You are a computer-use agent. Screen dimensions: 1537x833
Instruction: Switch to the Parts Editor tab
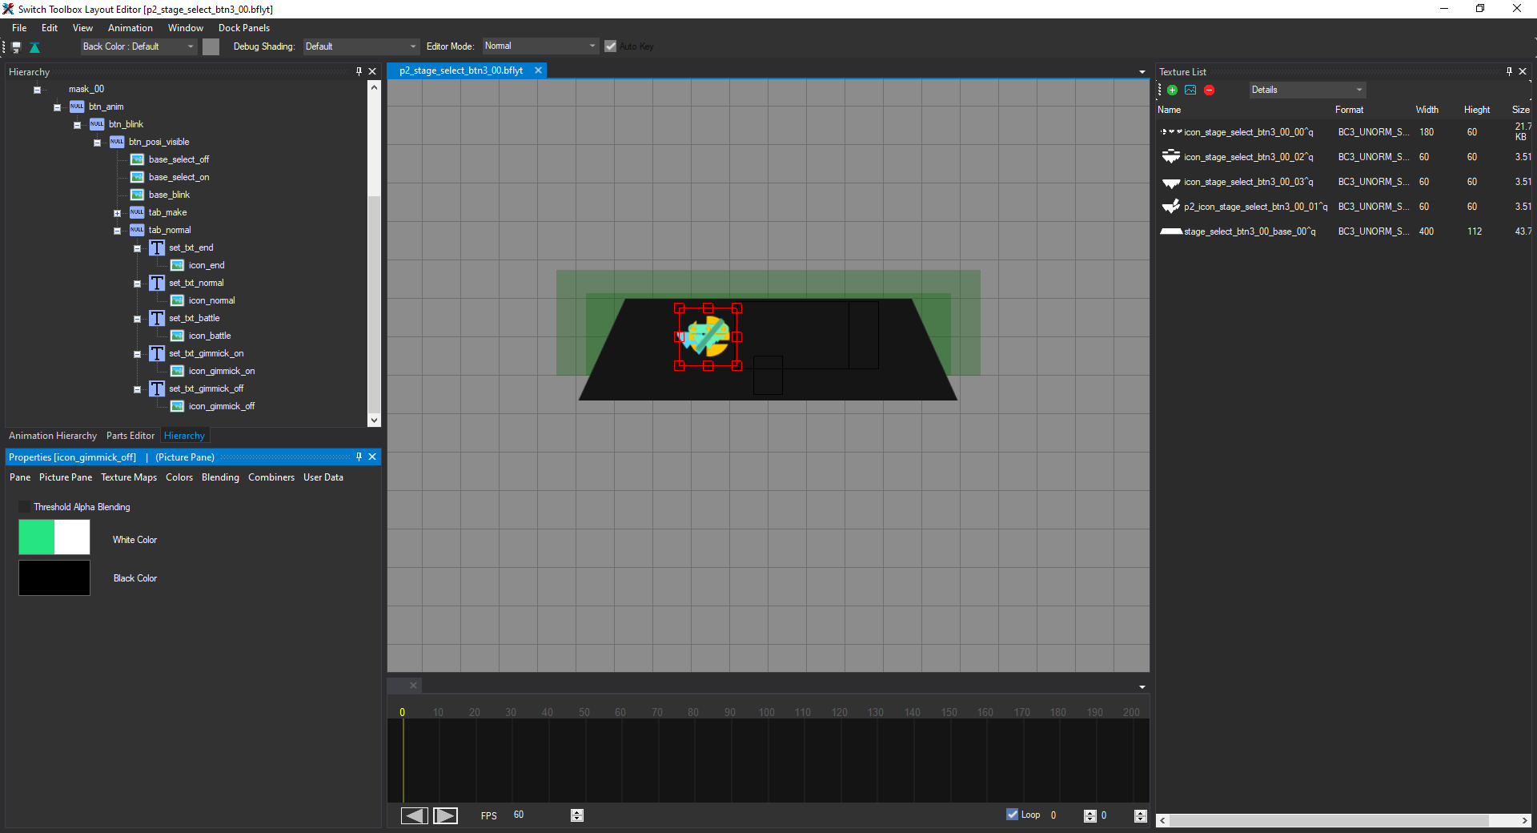click(x=130, y=436)
